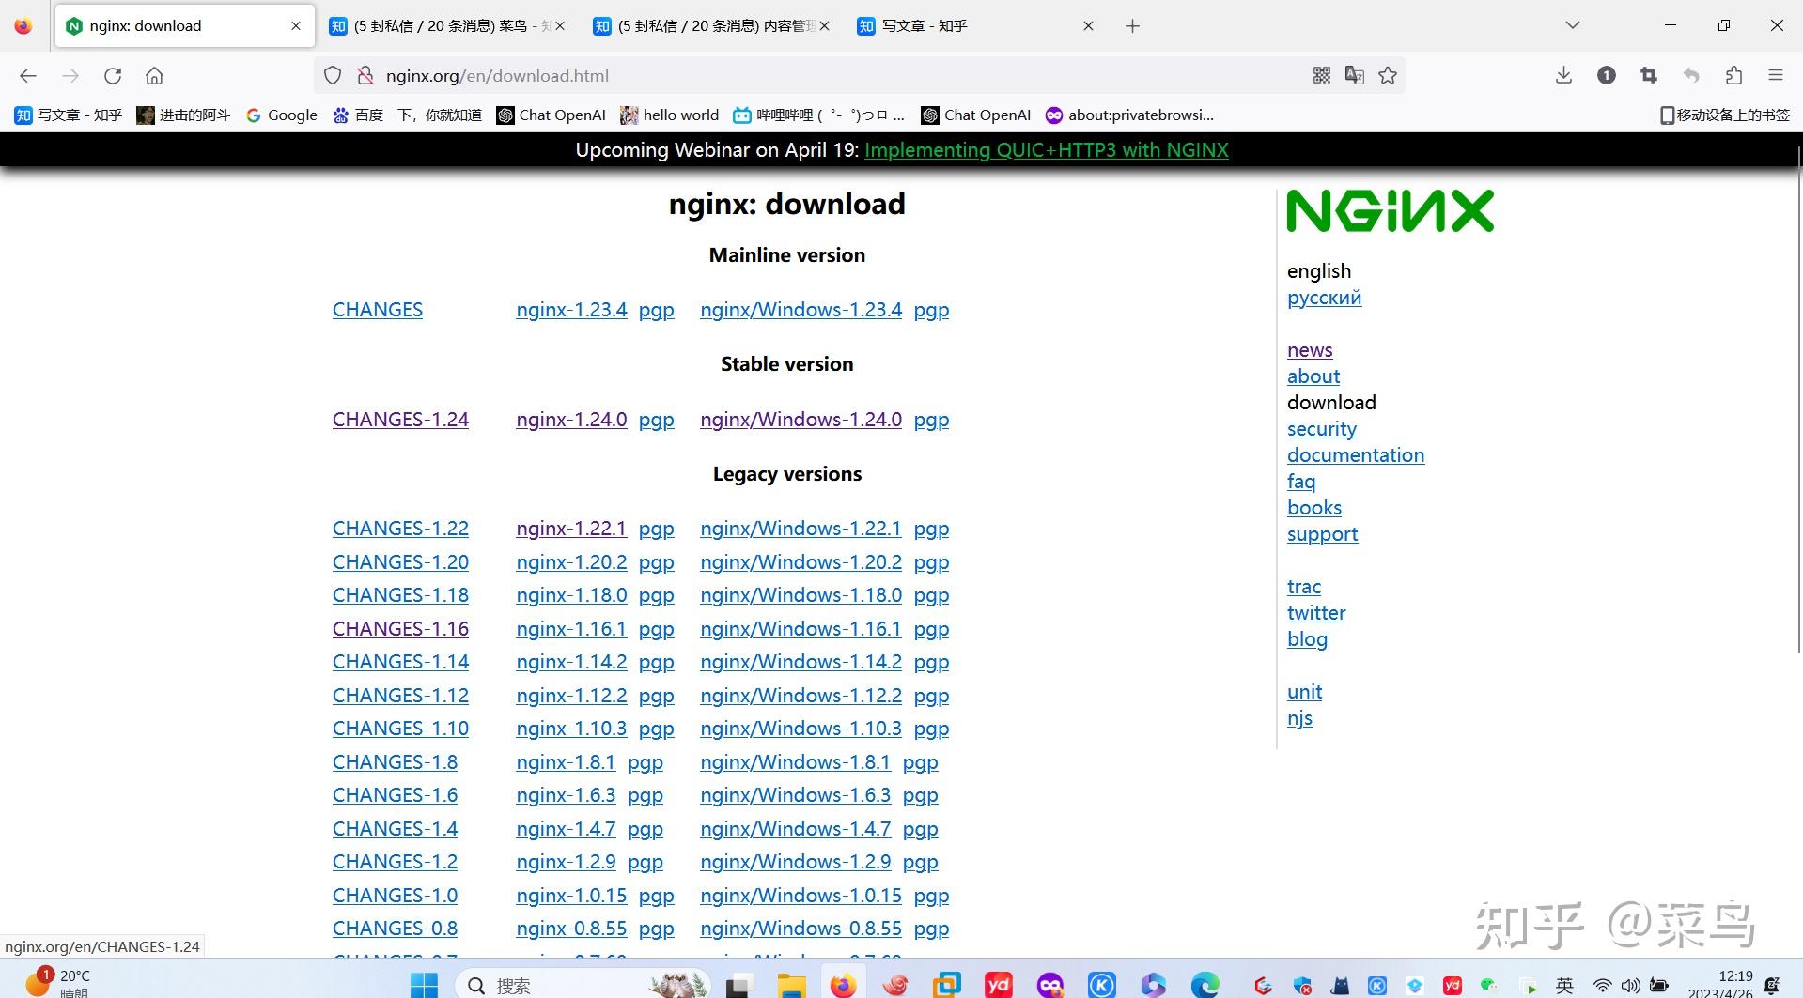This screenshot has height=998, width=1803.
Task: Close the nginx: download tab
Action: [x=296, y=26]
